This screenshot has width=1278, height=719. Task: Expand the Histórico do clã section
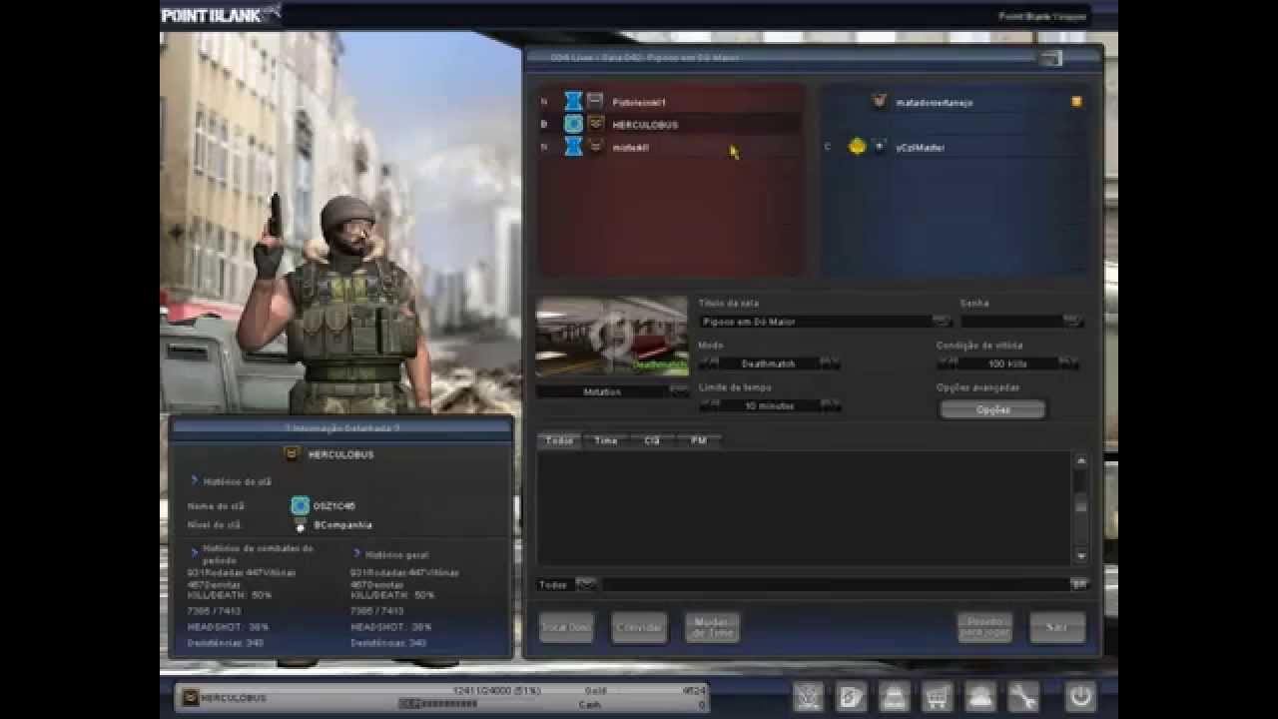195,480
